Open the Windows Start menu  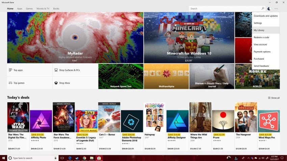3,158
